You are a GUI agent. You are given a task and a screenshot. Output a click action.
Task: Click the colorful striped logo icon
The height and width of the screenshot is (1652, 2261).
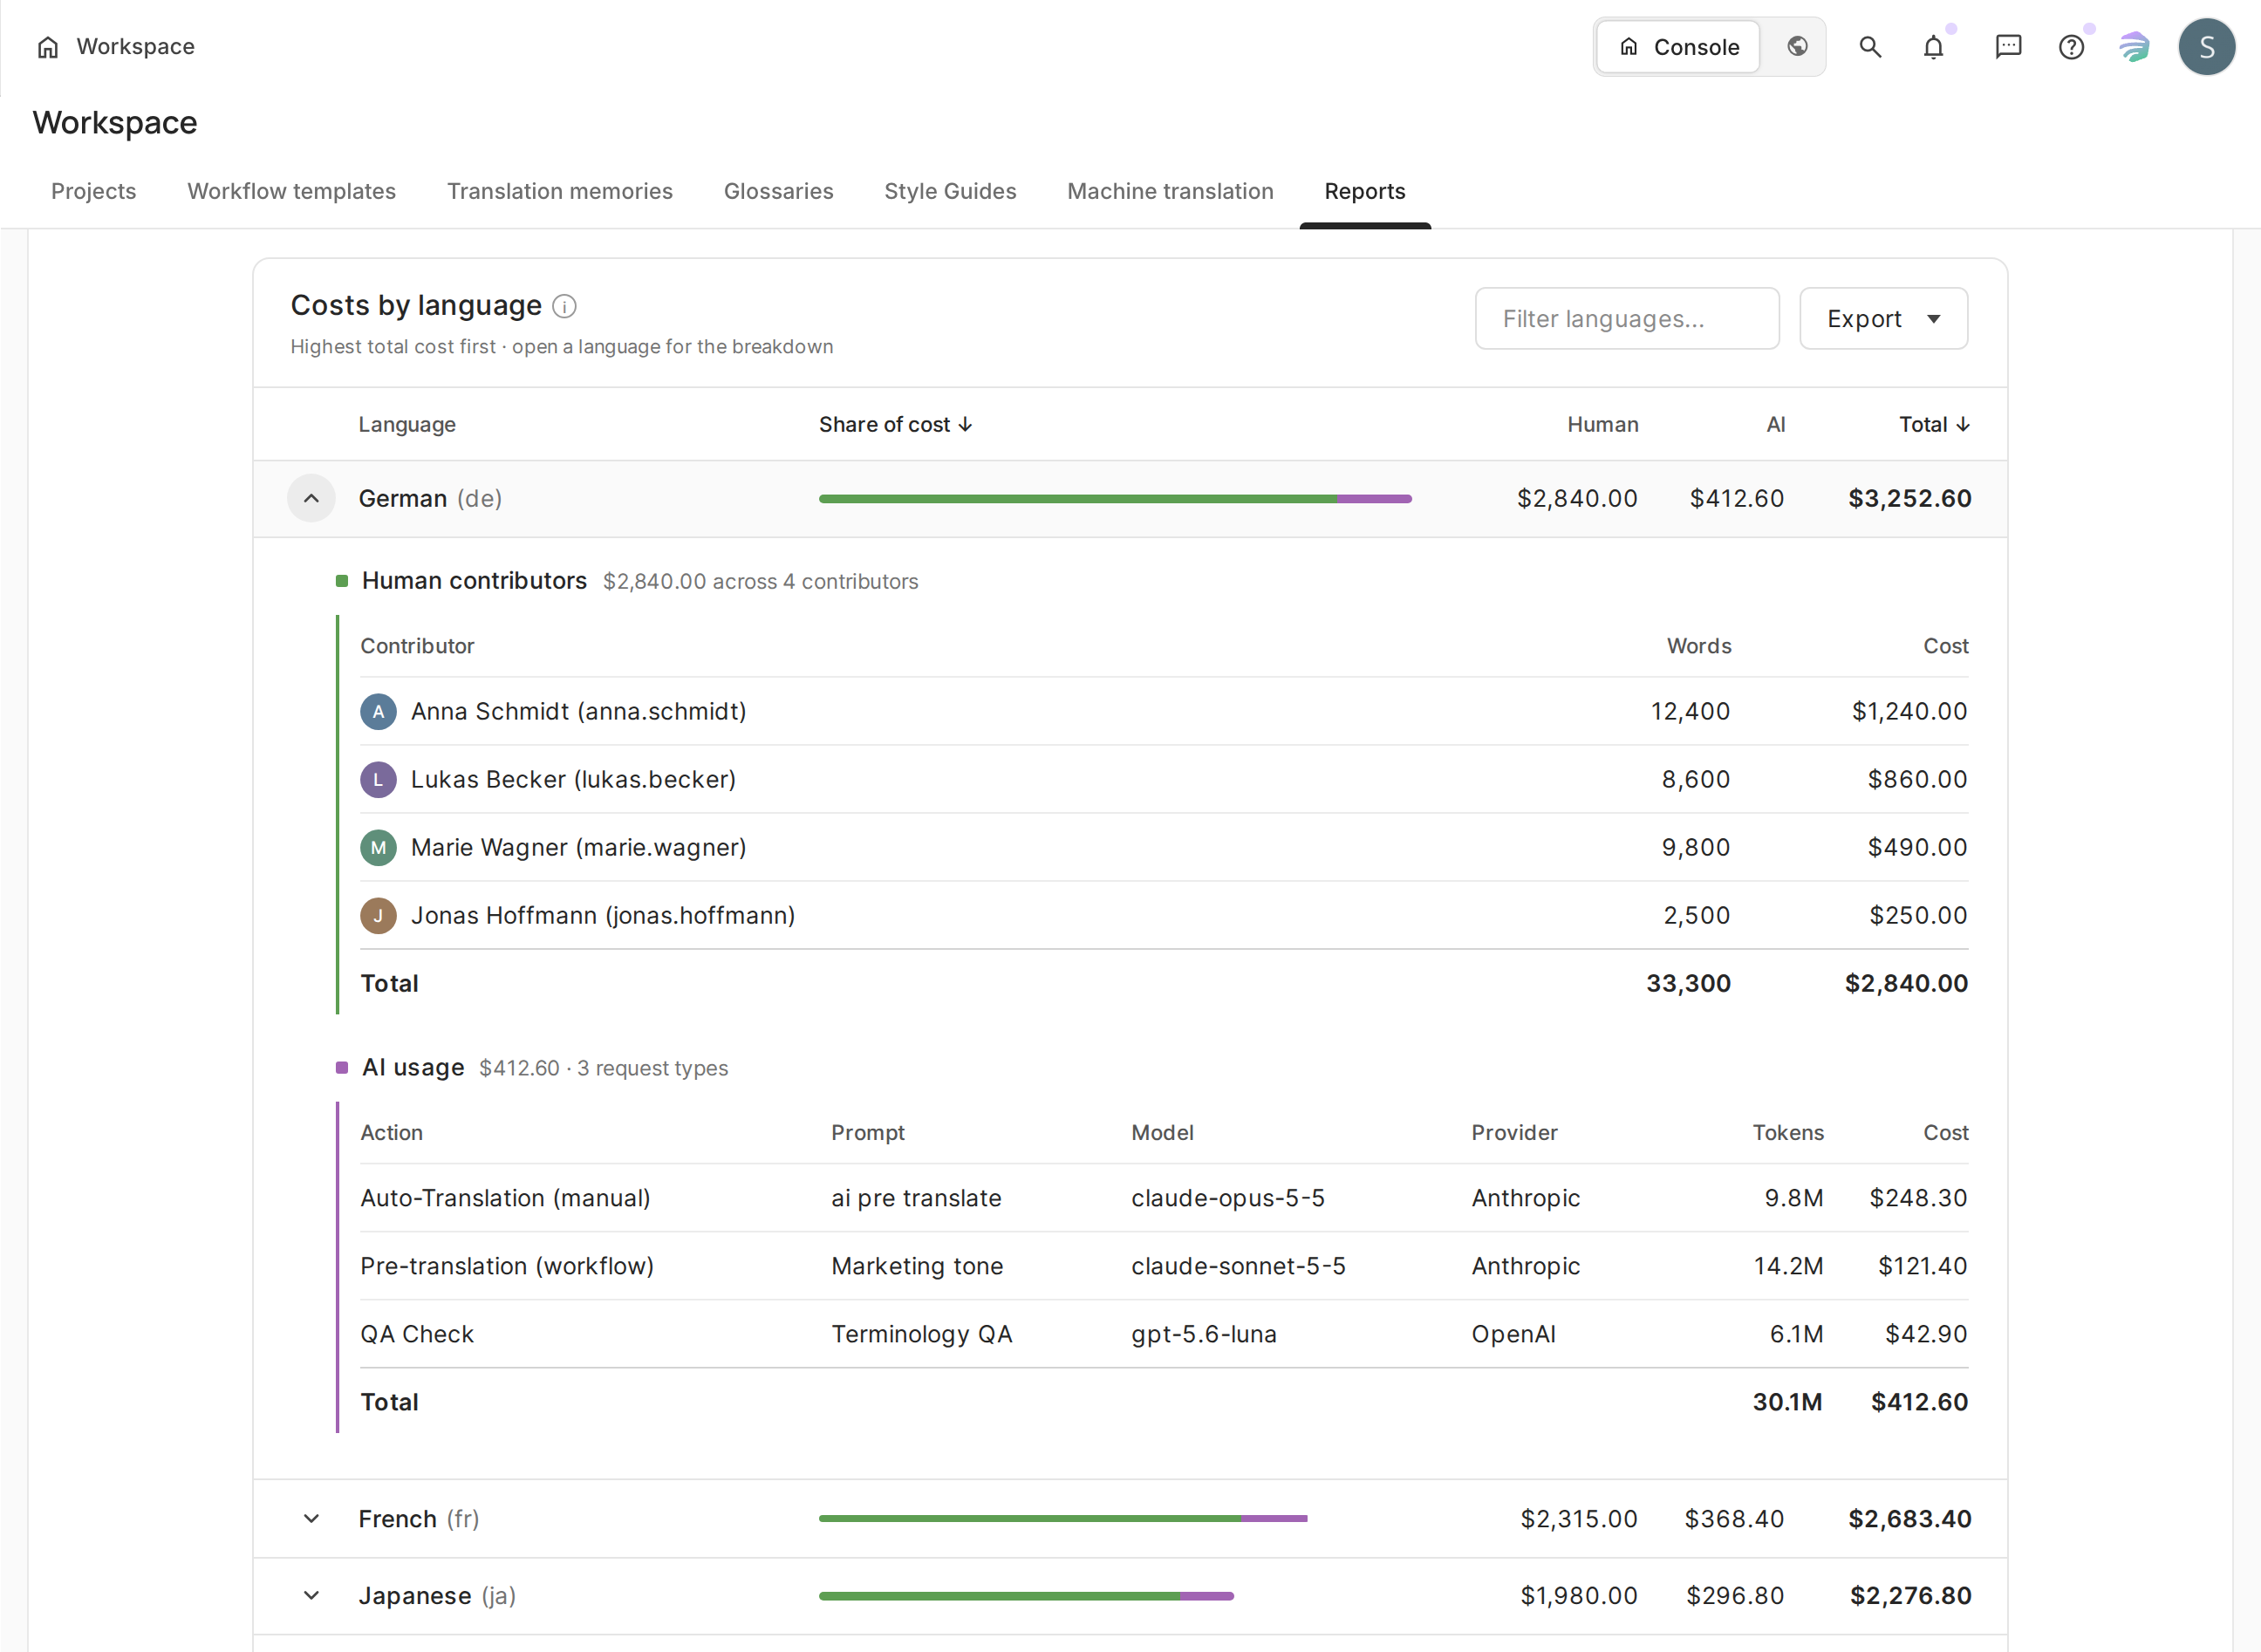2134,47
